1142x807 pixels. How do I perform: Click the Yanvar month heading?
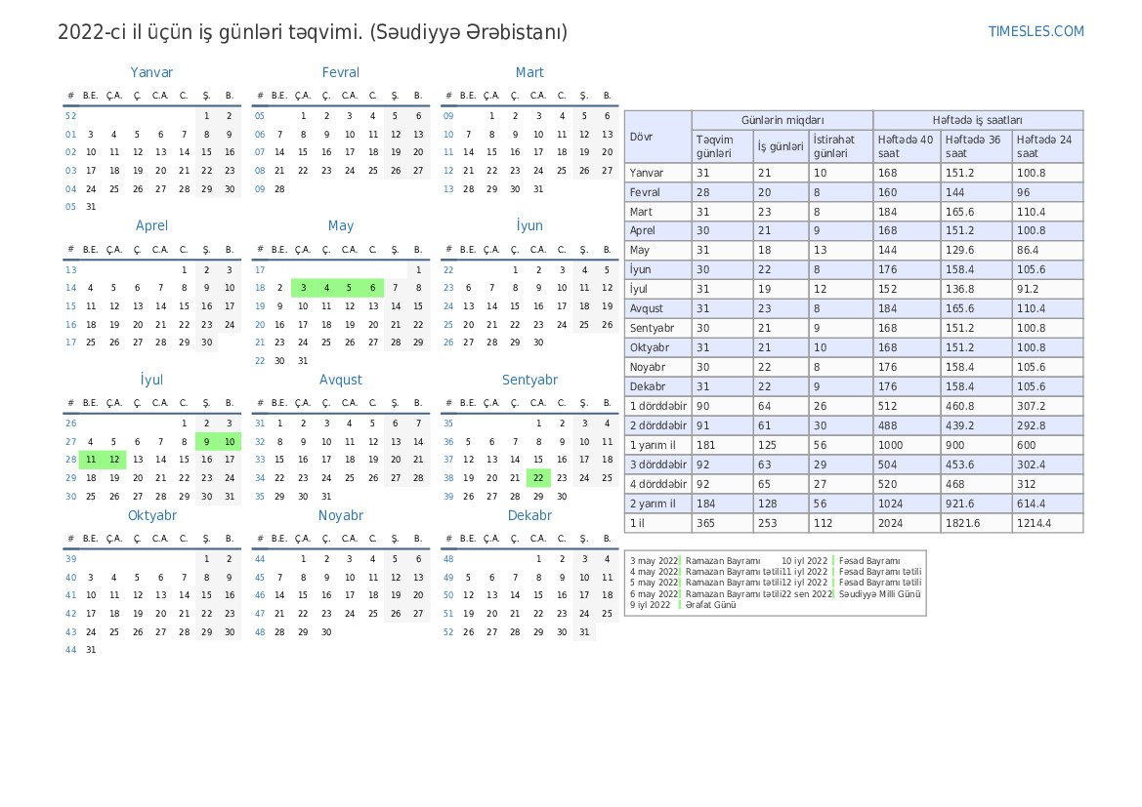point(151,73)
